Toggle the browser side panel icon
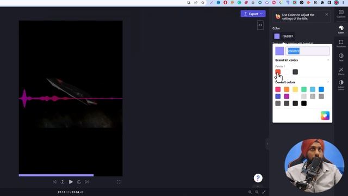The width and height of the screenshot is (348, 196). [x=330, y=3]
